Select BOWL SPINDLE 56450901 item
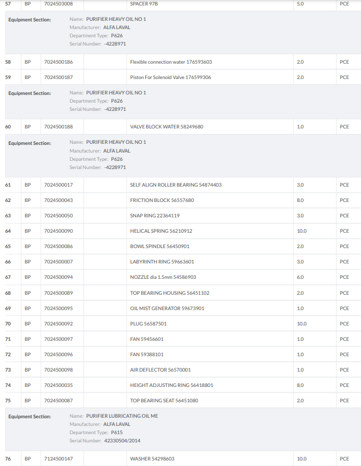This screenshot has height=466, width=361. (x=160, y=246)
